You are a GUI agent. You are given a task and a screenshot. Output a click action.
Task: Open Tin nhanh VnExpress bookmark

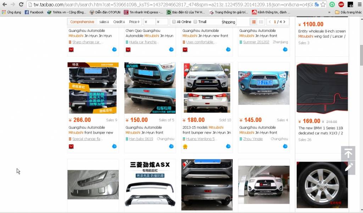144,12
